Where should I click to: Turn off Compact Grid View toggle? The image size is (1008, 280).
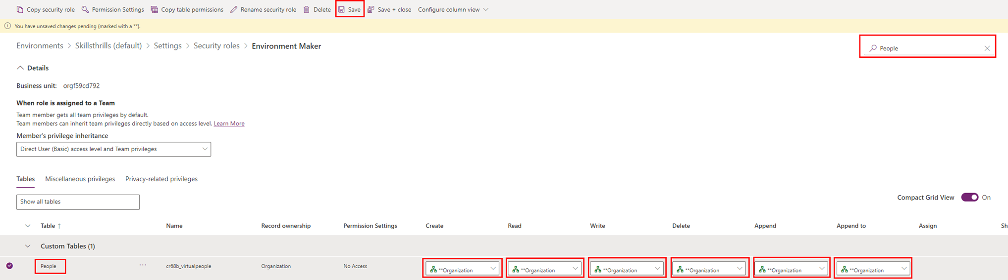(x=969, y=198)
